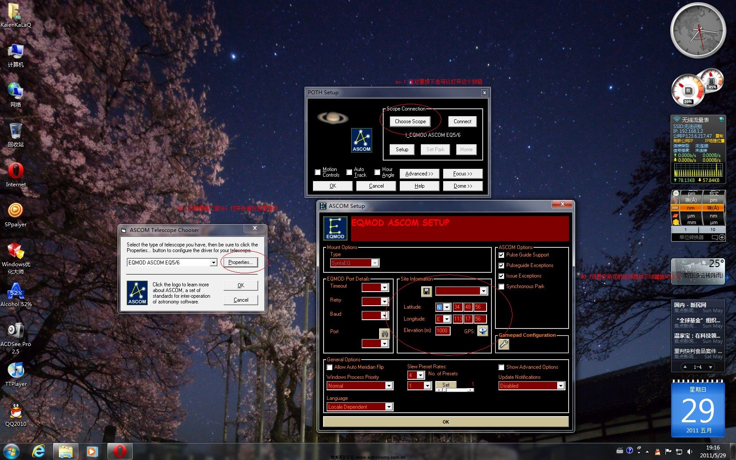Open the Opera browser in the taskbar
Screen dimensions: 736x460
pyautogui.click(x=120, y=451)
